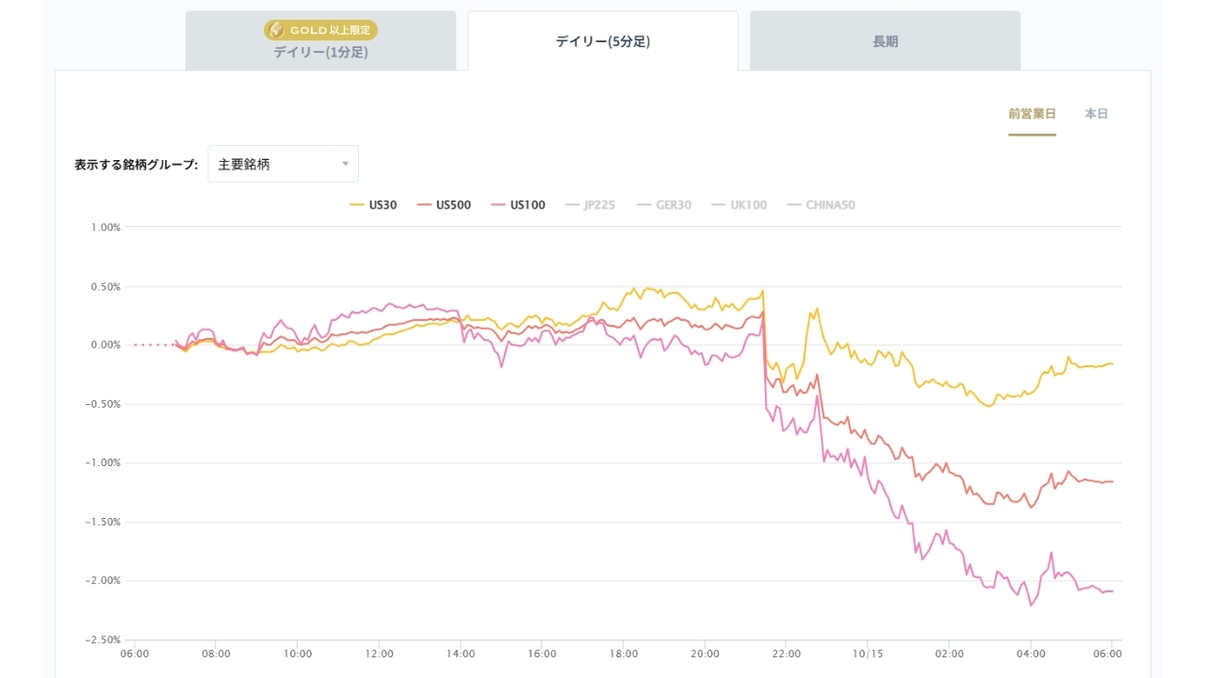Click the 22:00 x-axis label
This screenshot has width=1206, height=678.
[786, 654]
